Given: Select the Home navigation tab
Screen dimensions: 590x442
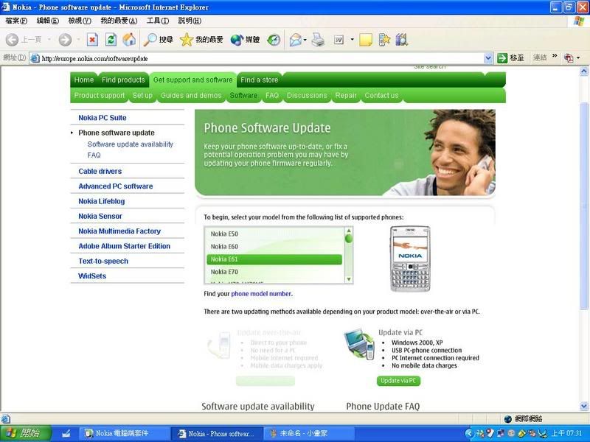Looking at the screenshot, I should click(84, 80).
